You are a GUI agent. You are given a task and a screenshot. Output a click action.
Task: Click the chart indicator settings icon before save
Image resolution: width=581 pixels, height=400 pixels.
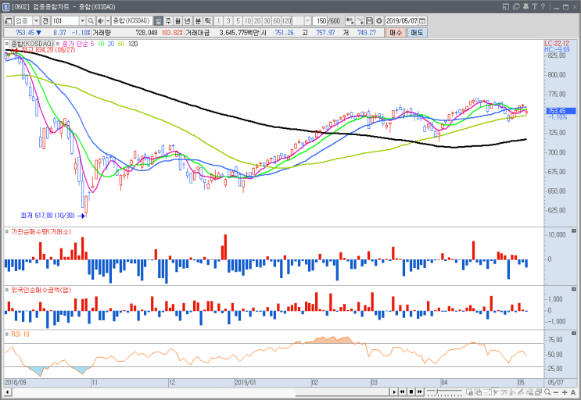pos(350,21)
